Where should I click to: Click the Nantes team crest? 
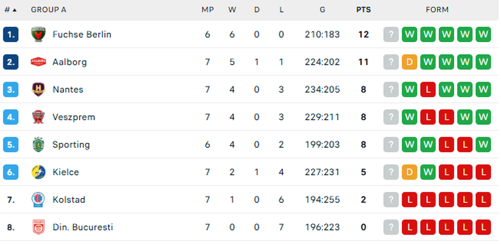38,89
